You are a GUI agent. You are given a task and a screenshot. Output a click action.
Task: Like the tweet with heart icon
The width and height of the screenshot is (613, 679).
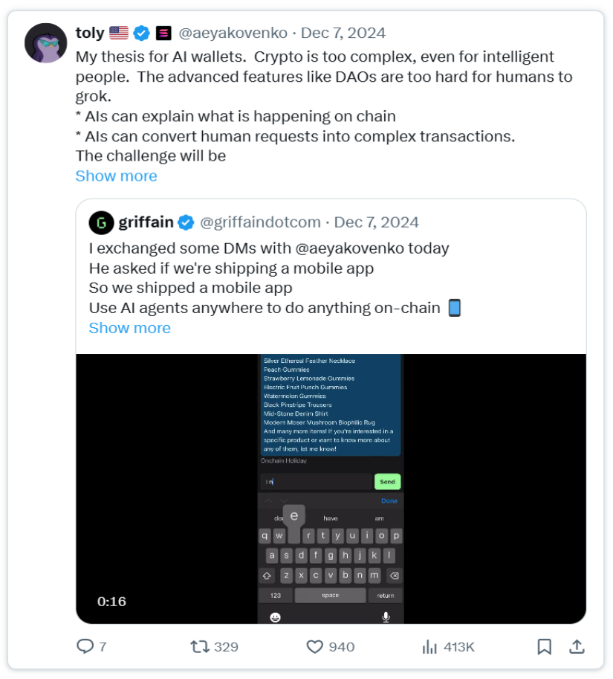coord(314,646)
